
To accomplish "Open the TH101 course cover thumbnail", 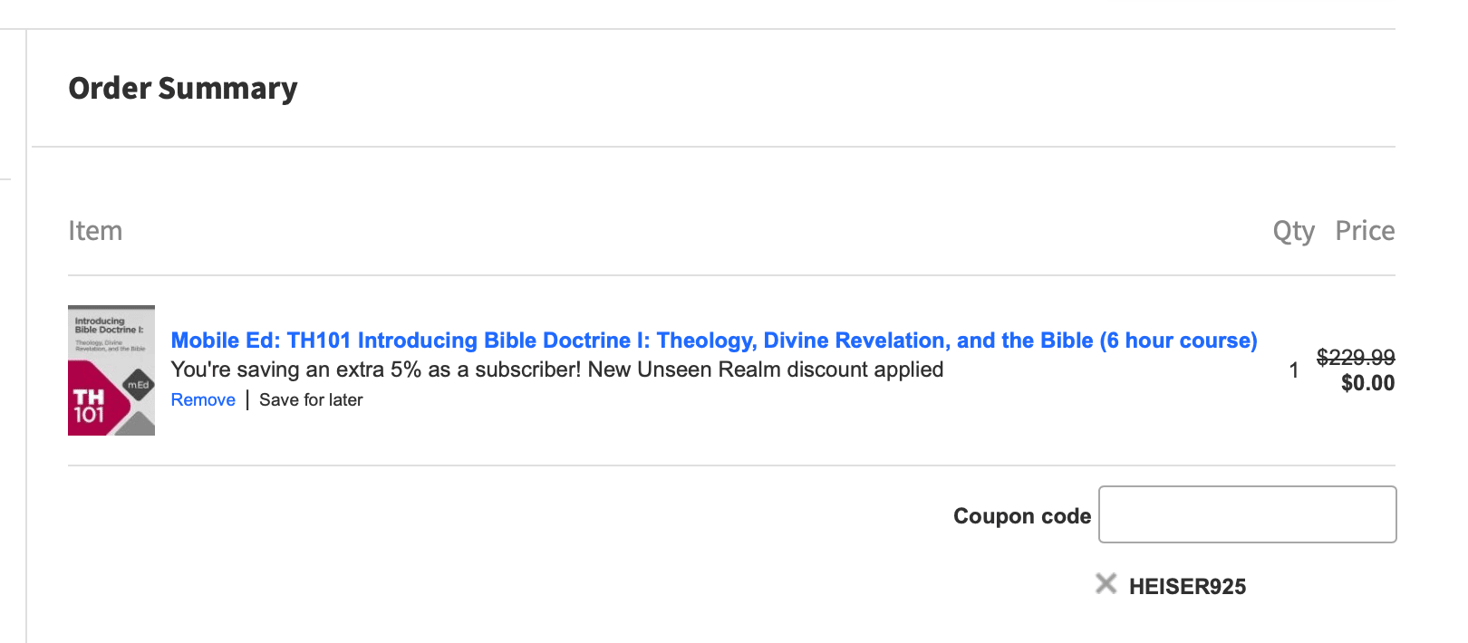I will click(111, 370).
